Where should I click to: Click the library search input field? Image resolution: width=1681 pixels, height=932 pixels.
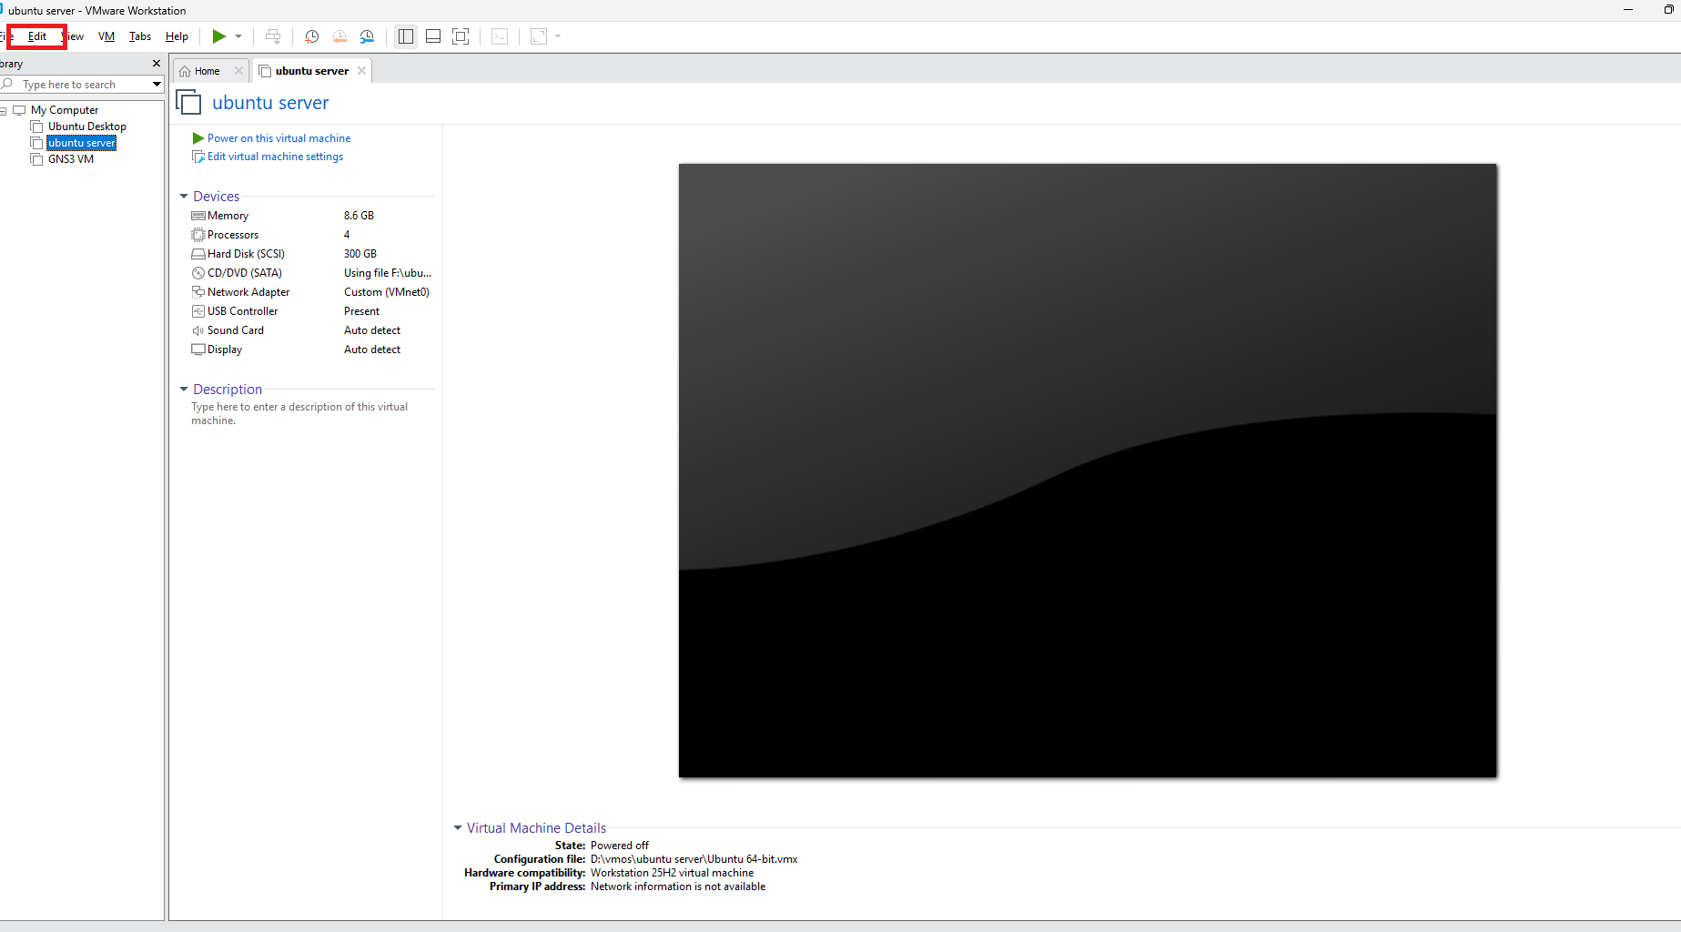[82, 85]
